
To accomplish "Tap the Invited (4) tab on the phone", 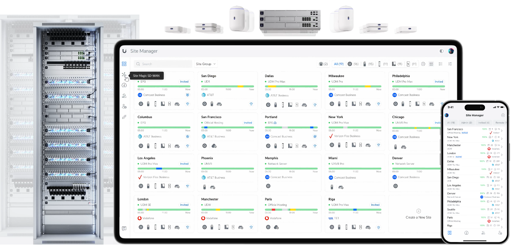I will 484,123.
